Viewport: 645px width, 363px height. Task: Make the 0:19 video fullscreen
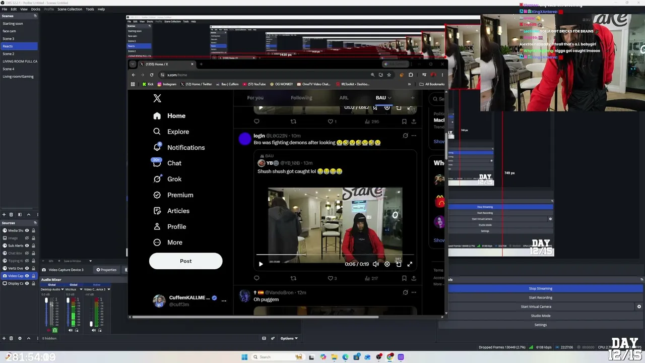pyautogui.click(x=410, y=264)
